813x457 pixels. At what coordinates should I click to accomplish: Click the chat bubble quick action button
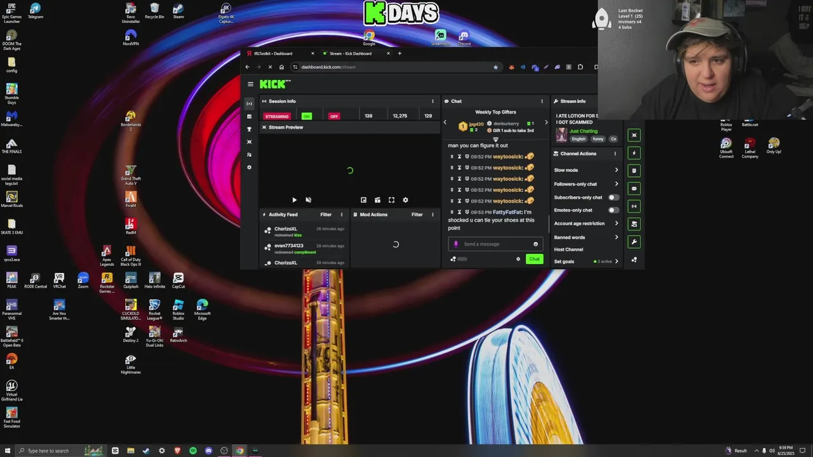pyautogui.click(x=634, y=189)
